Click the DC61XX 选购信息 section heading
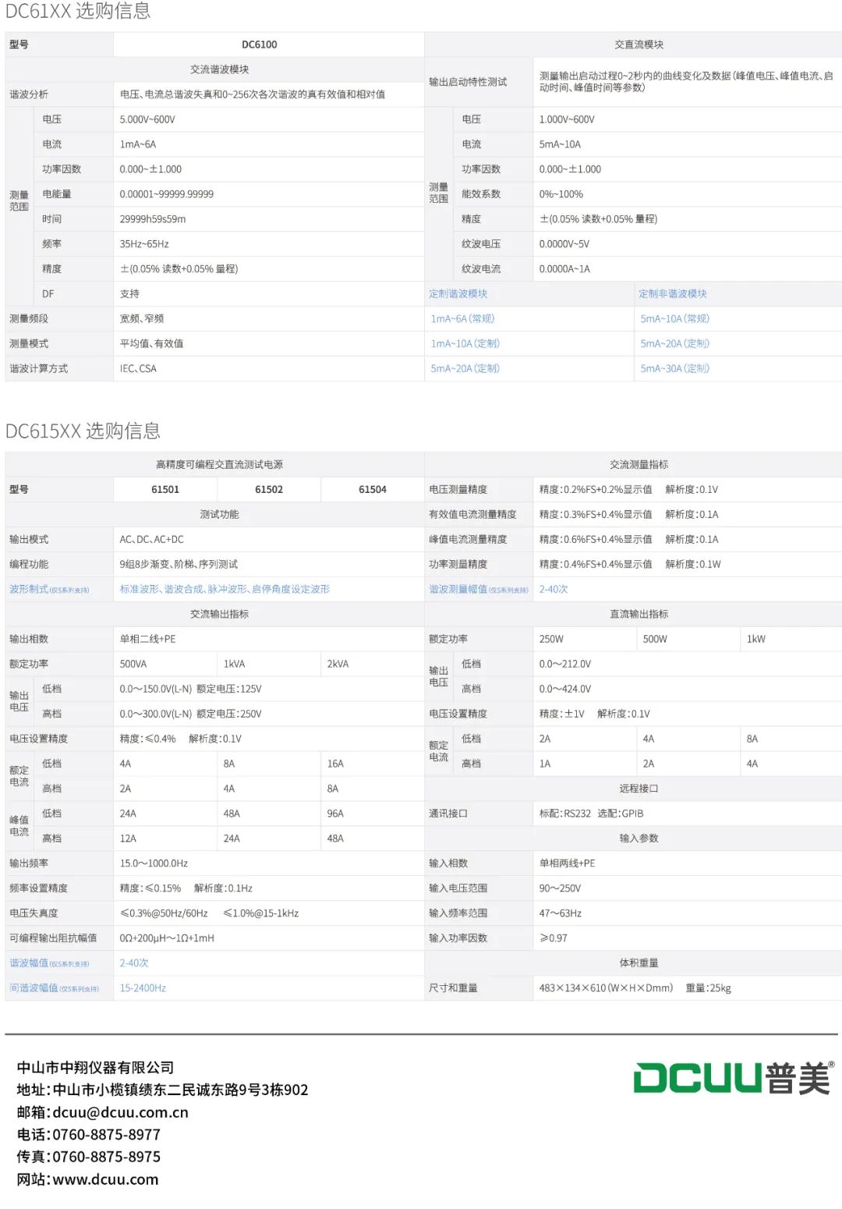The width and height of the screenshot is (842, 1209). pyautogui.click(x=78, y=11)
